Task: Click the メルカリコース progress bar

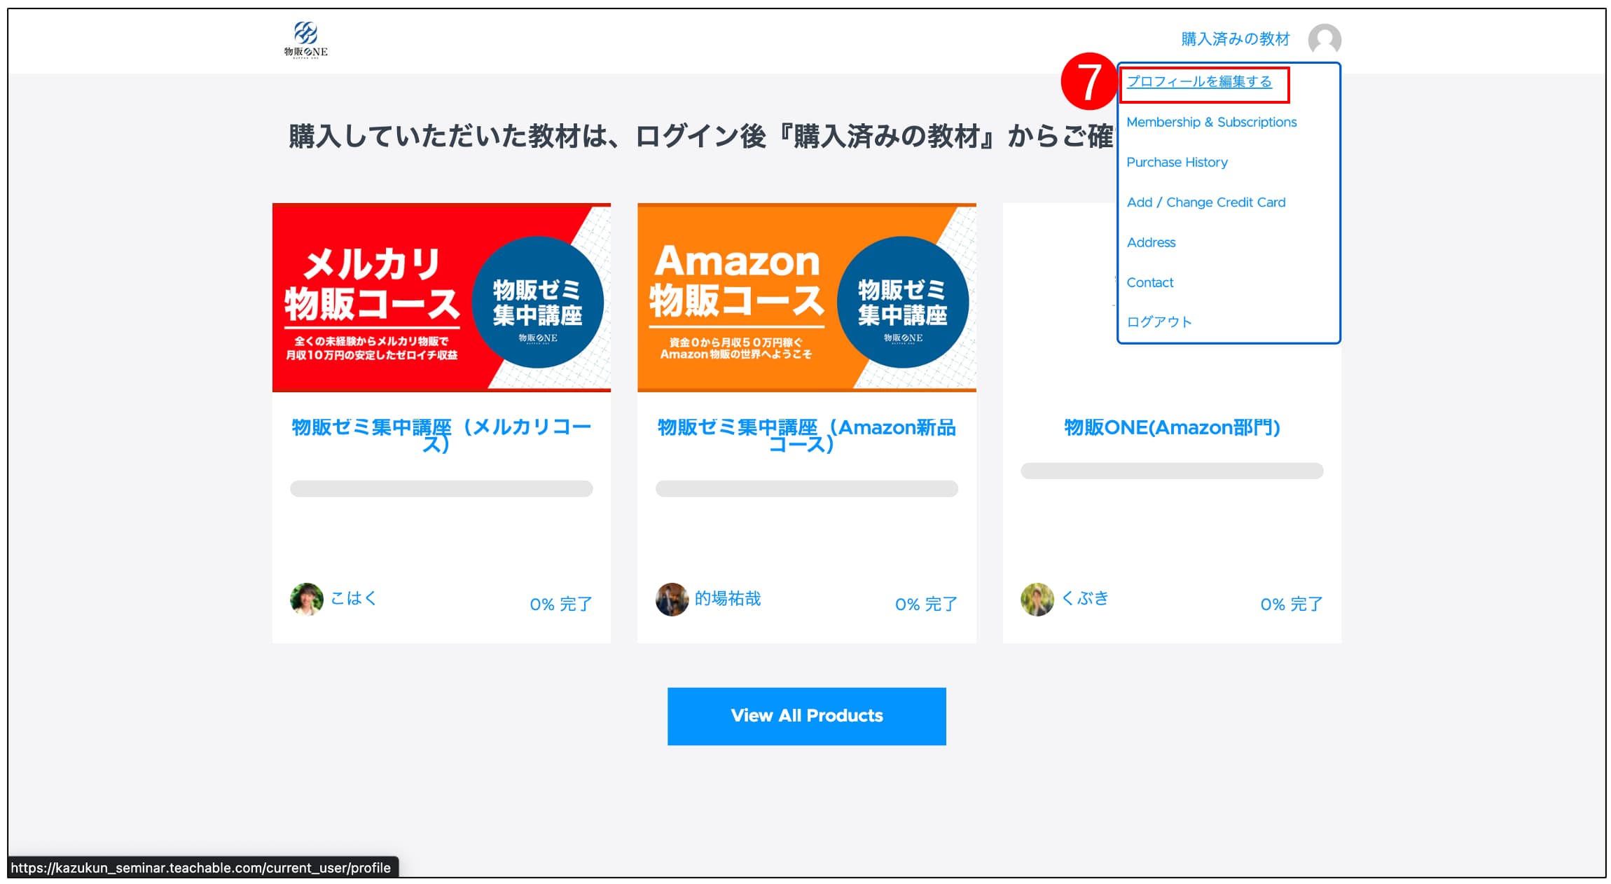Action: coord(441,488)
